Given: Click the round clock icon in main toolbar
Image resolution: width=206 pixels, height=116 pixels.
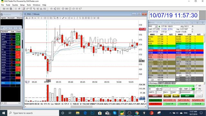Looking at the screenshot, I should 70,9.
